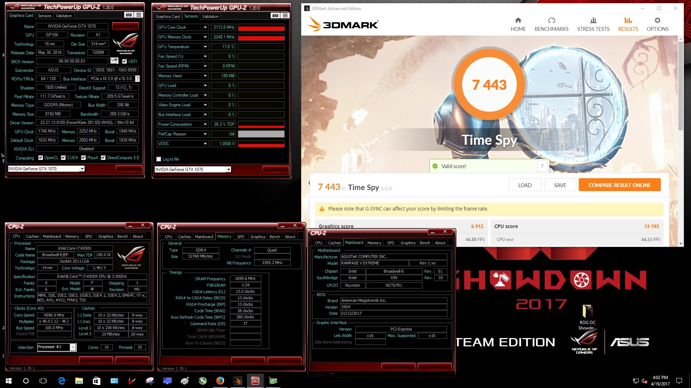Switch to Validation tab in left GPU-Z window

[x=64, y=15]
